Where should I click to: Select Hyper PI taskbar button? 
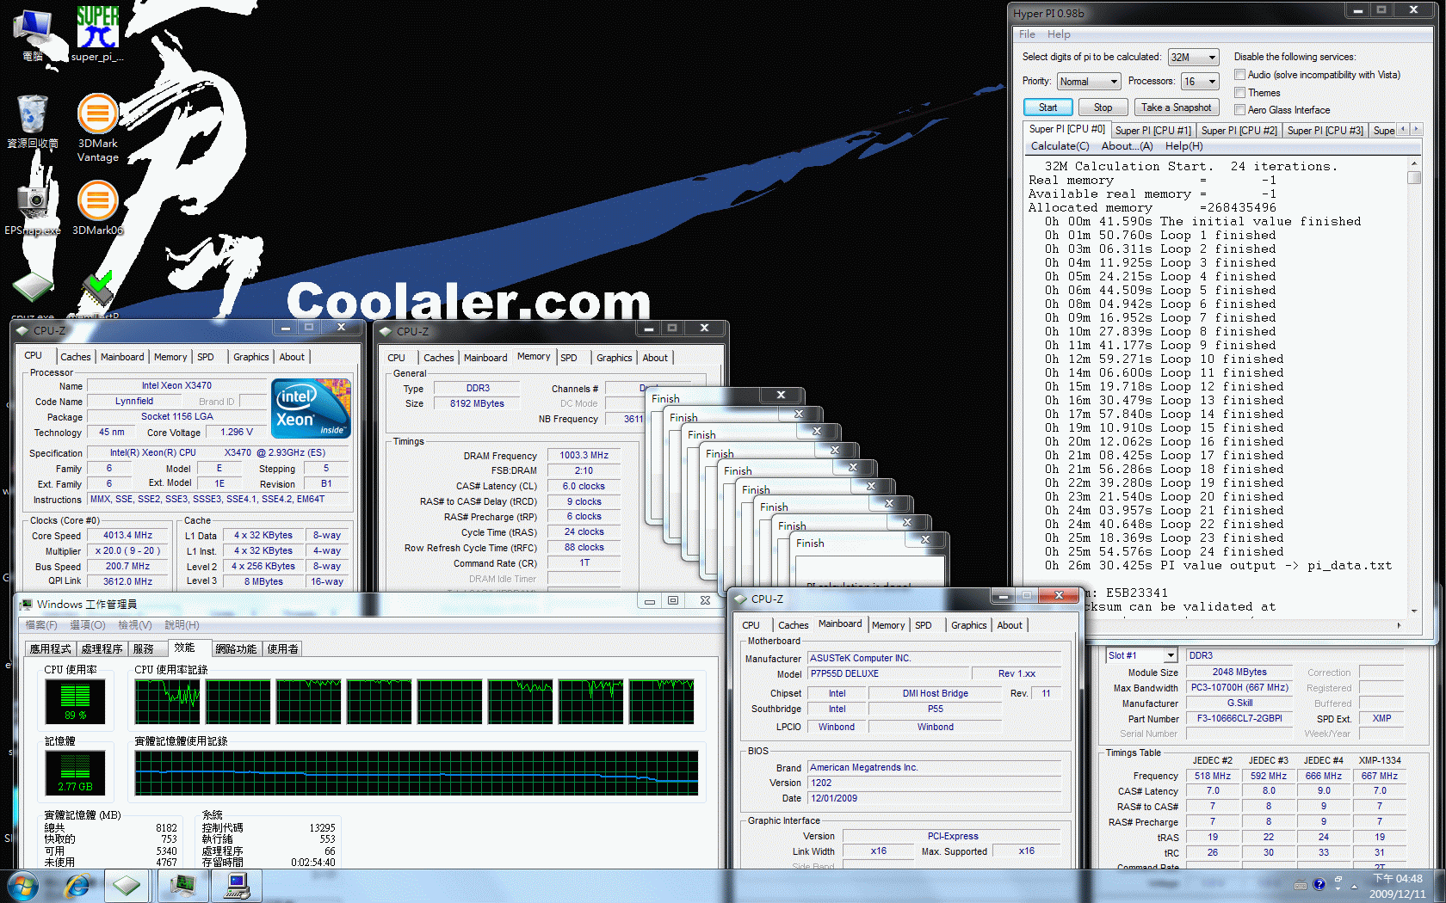pos(238,886)
